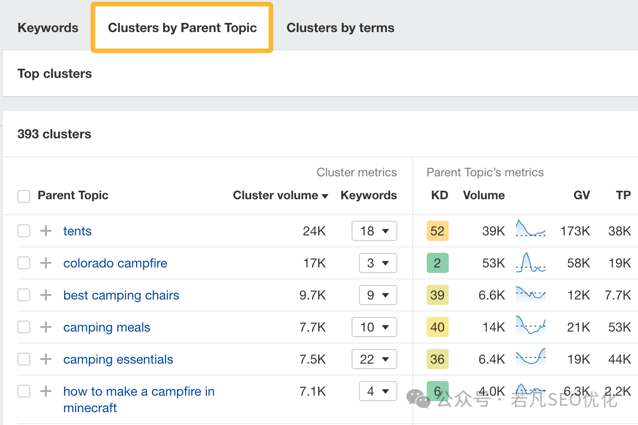Open the 18 keywords dropdown for tents
This screenshot has height=425, width=638.
click(374, 231)
